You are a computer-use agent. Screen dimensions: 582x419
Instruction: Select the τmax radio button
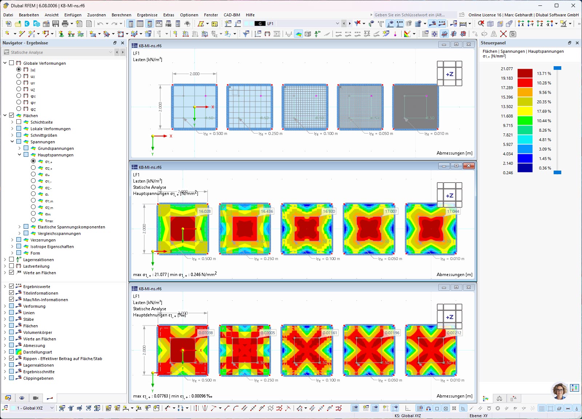(33, 220)
